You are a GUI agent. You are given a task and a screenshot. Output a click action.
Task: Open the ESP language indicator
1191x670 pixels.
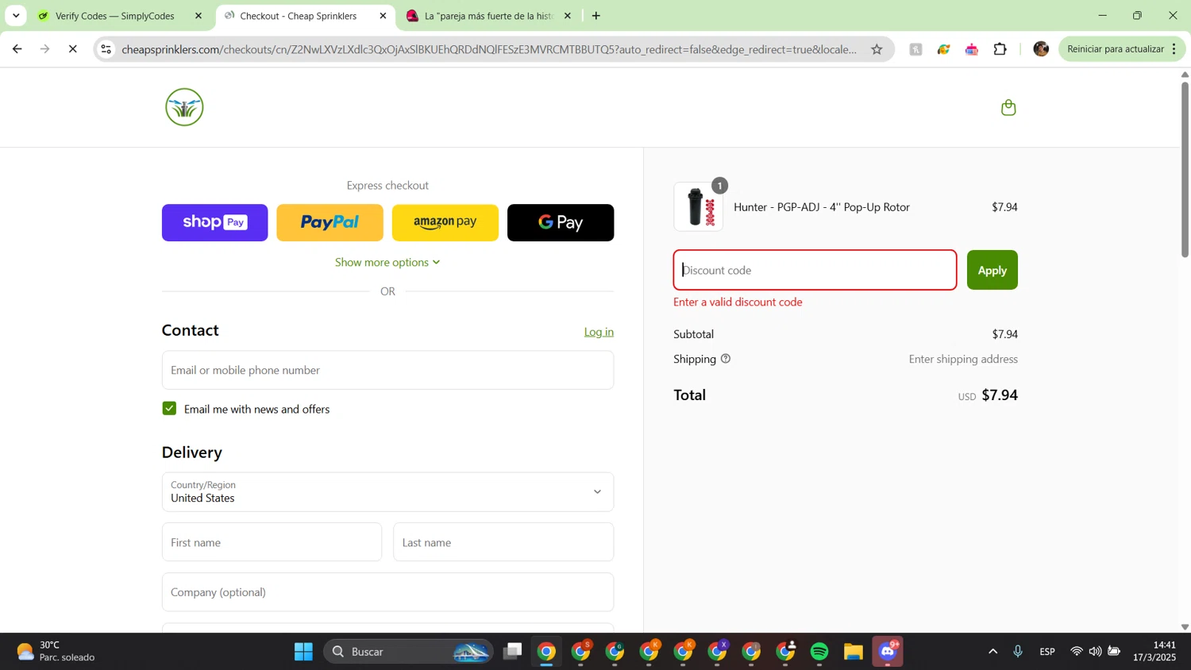[1047, 652]
